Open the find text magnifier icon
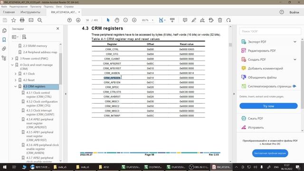 tap(40, 20)
